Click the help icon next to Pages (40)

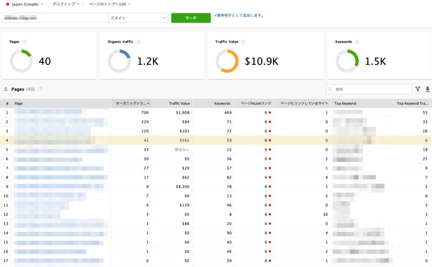click(40, 89)
